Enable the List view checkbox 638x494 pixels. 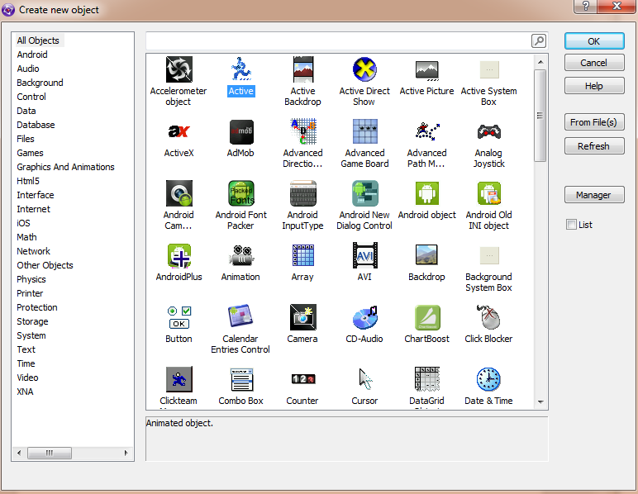coord(571,225)
